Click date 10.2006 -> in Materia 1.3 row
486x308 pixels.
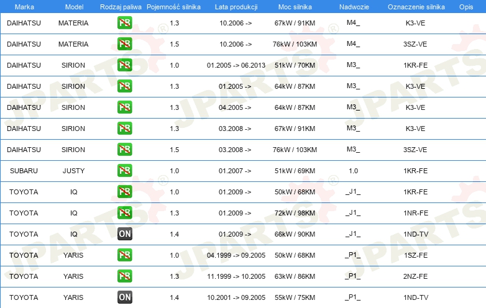pos(236,23)
